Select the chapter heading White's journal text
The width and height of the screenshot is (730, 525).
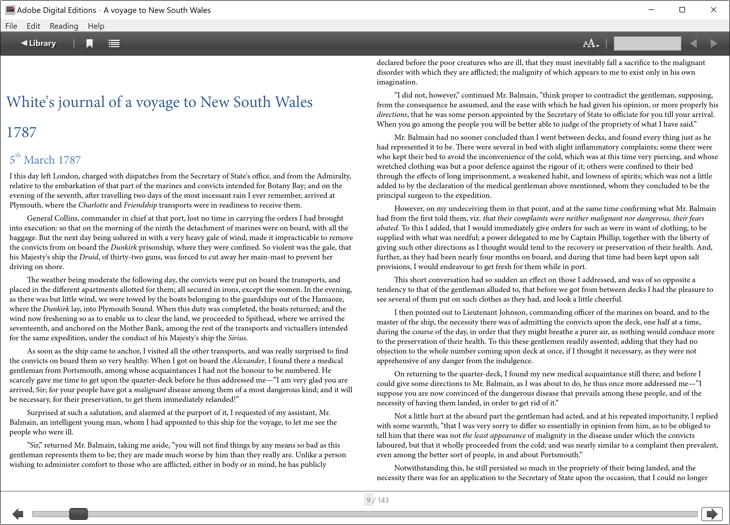point(160,102)
